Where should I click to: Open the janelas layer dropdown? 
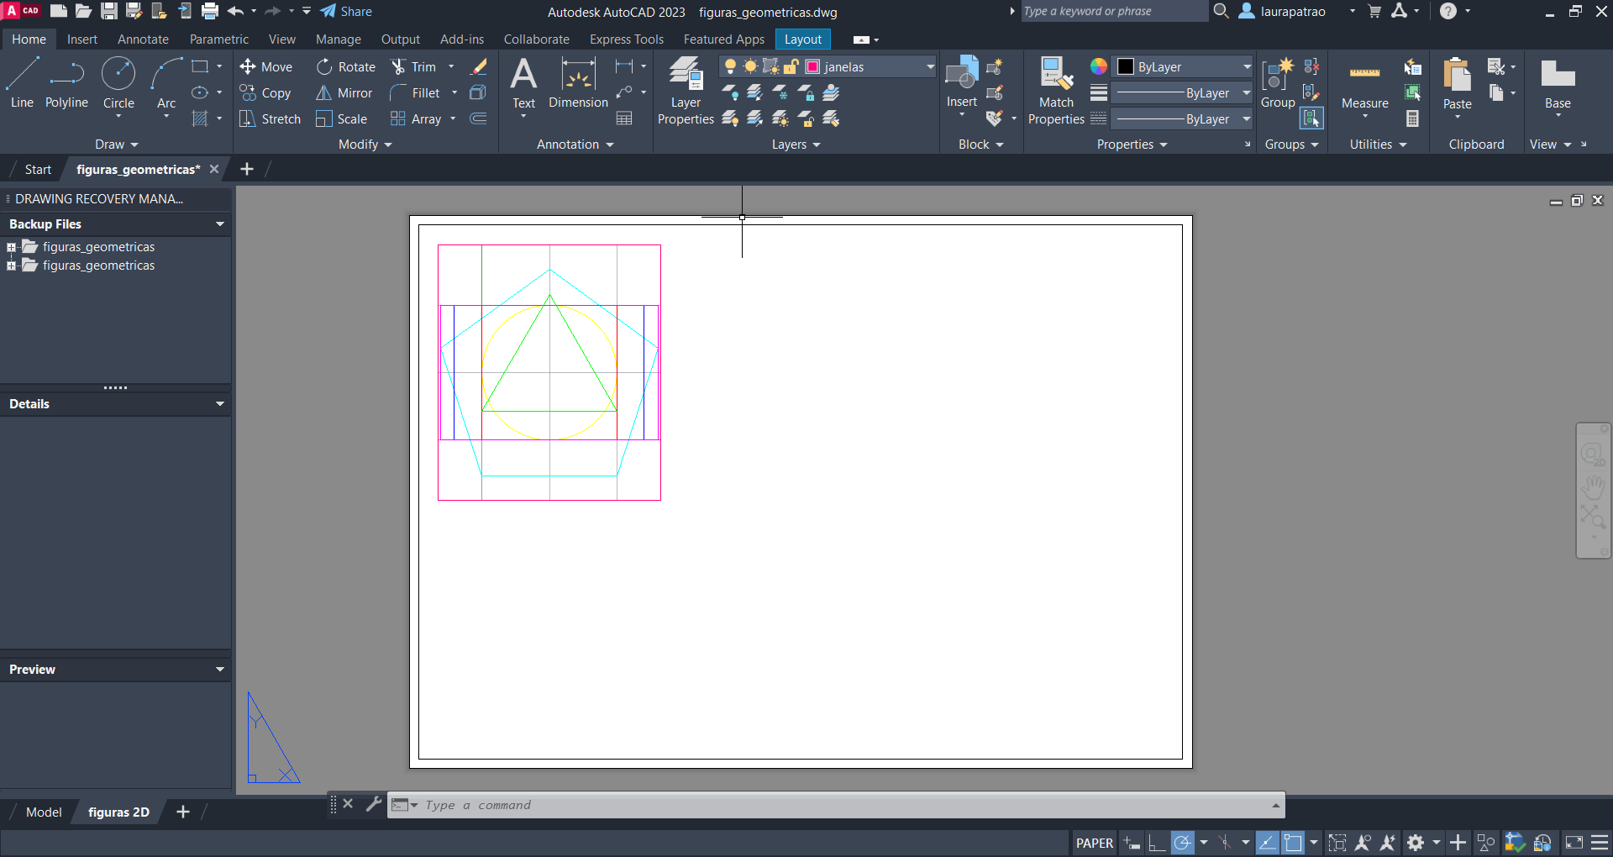930,67
